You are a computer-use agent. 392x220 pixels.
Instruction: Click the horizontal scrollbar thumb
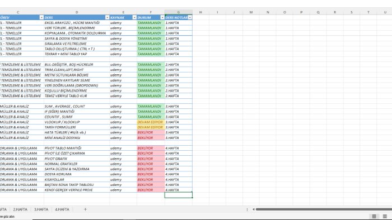click(324, 209)
